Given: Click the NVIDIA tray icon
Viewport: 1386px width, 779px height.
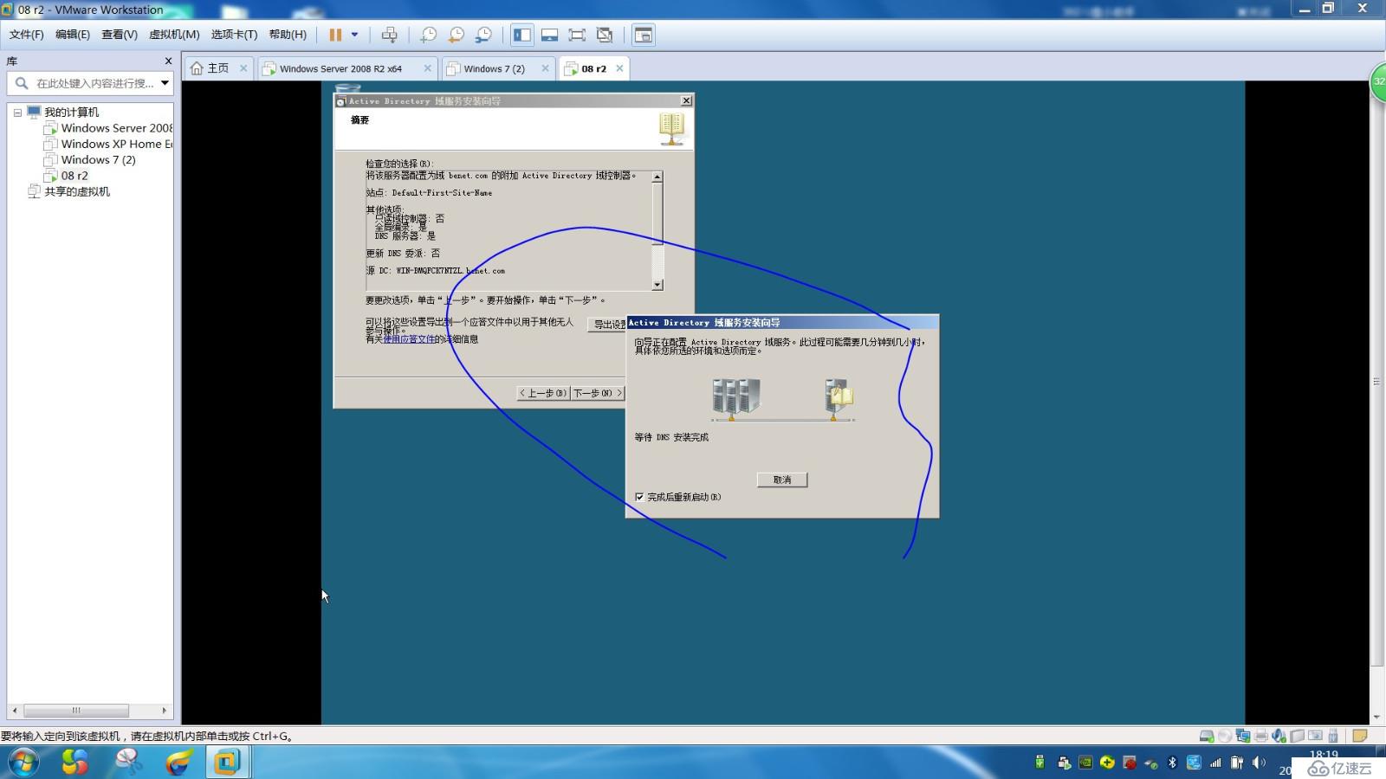Looking at the screenshot, I should 1085,763.
